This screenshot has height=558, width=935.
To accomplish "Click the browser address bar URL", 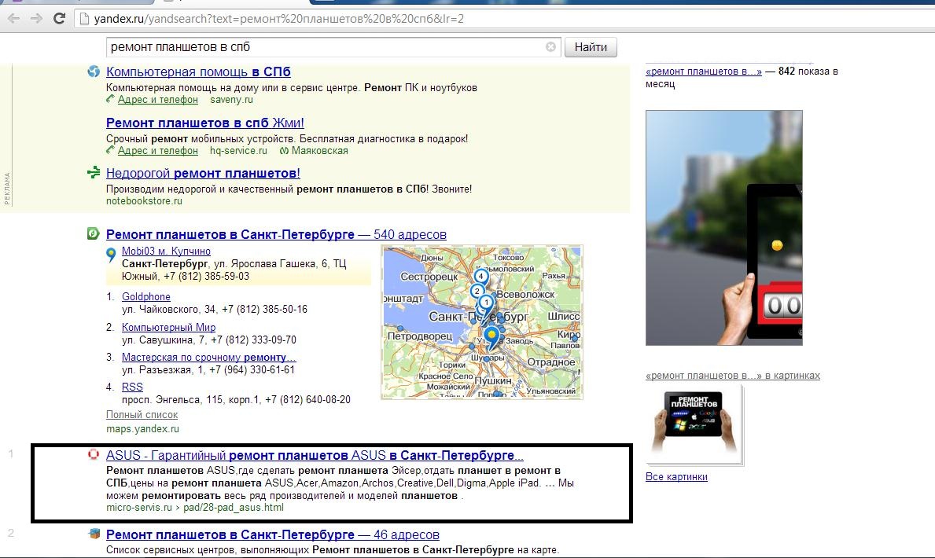I will (x=279, y=19).
